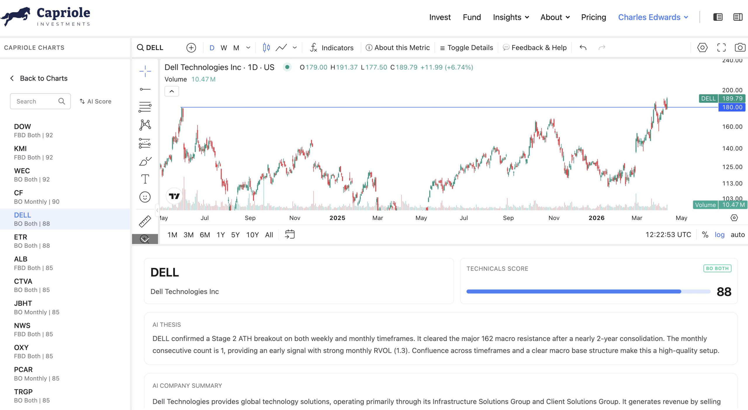Toggle log scale on price axis
This screenshot has height=410, width=748.
(x=719, y=235)
